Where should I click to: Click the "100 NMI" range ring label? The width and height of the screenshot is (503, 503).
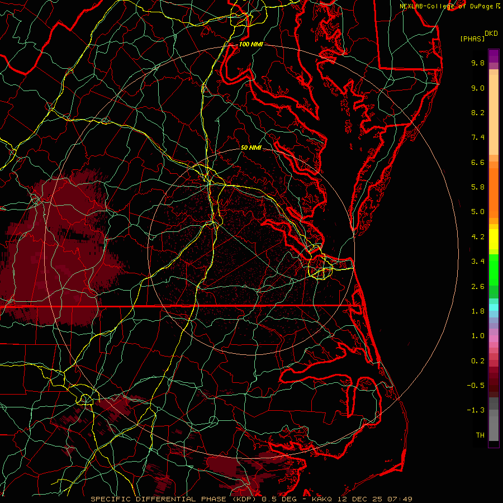[x=251, y=44]
